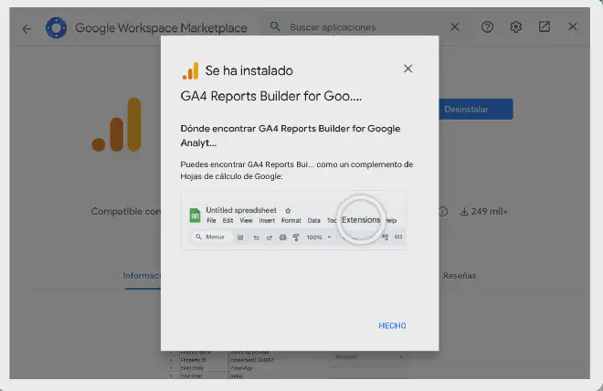Click Insert menu in preview image

(267, 220)
